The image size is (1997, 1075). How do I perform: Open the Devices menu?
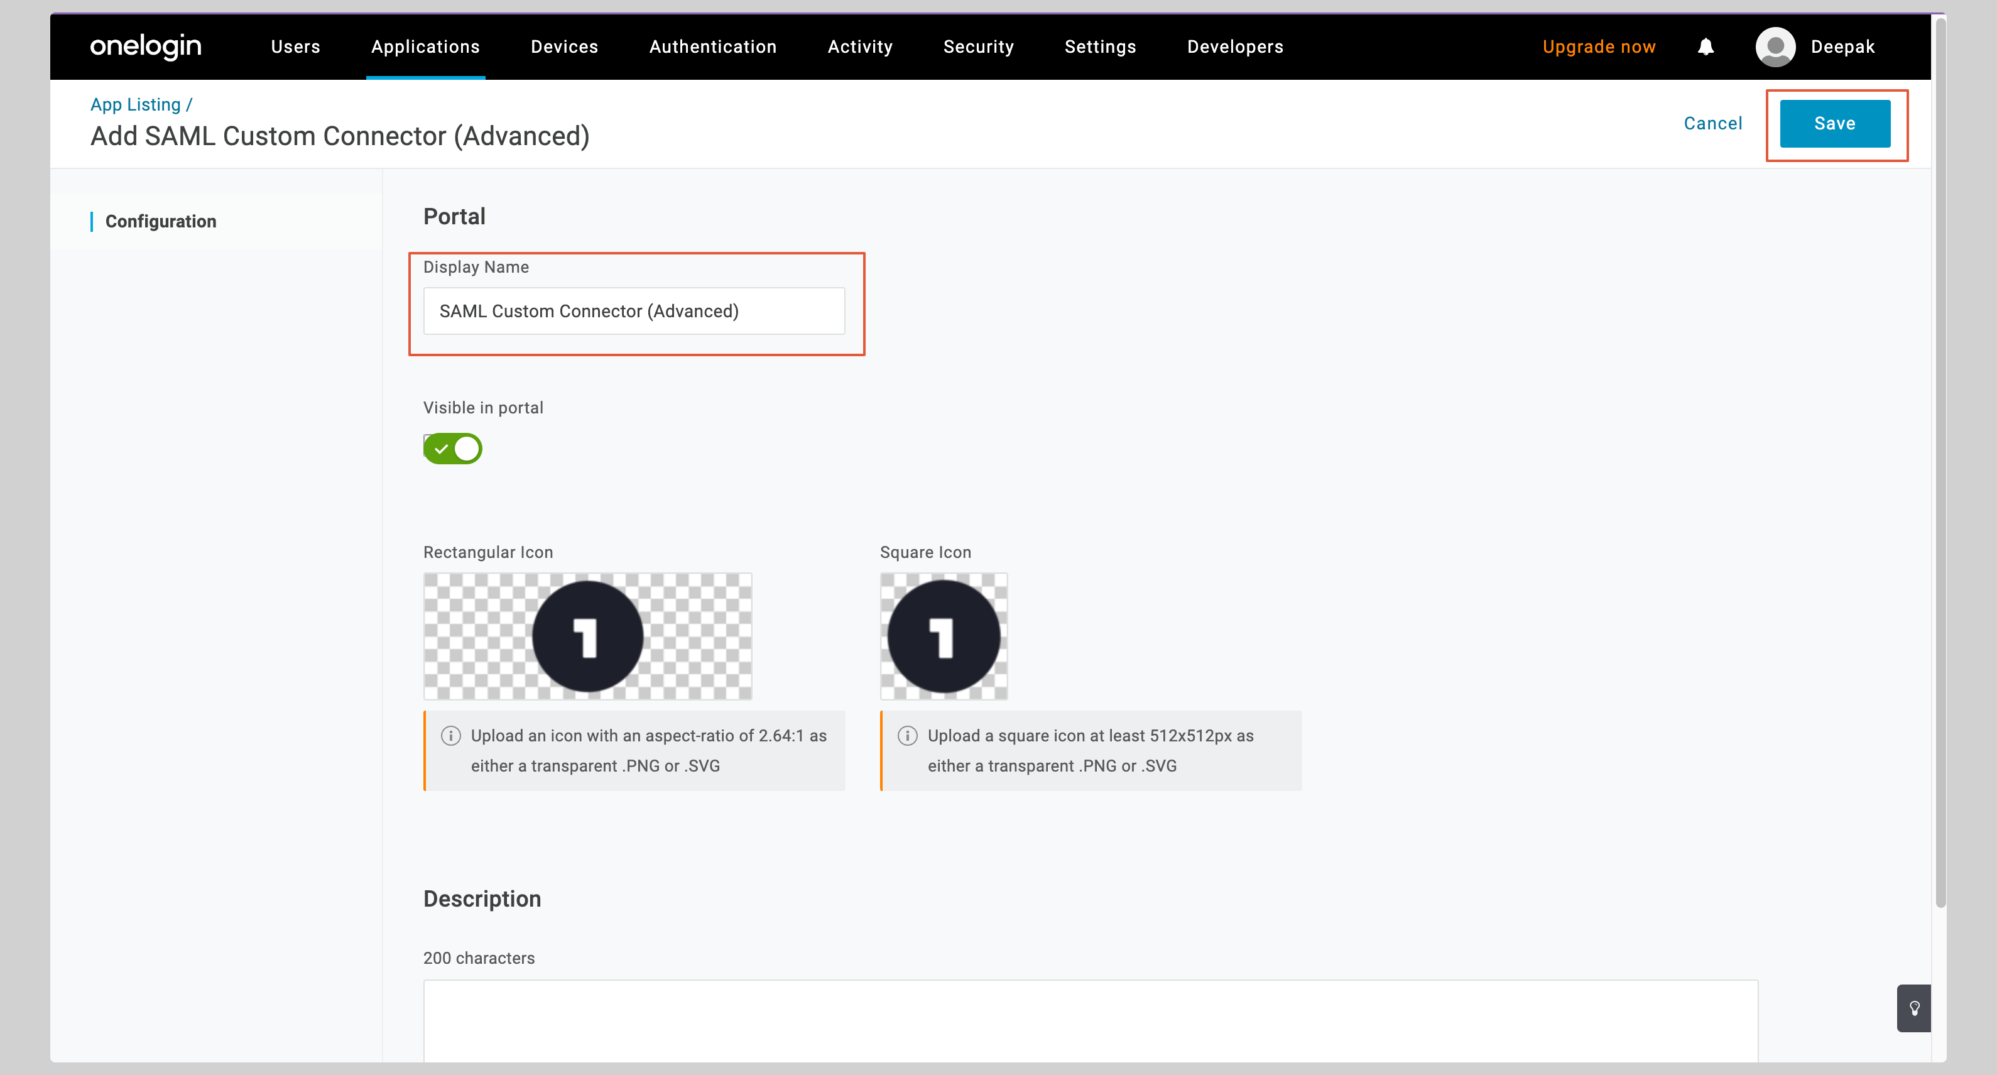[x=564, y=46]
